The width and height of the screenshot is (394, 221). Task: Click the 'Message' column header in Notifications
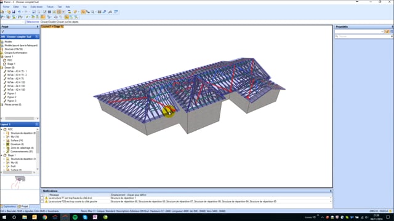[54, 195]
